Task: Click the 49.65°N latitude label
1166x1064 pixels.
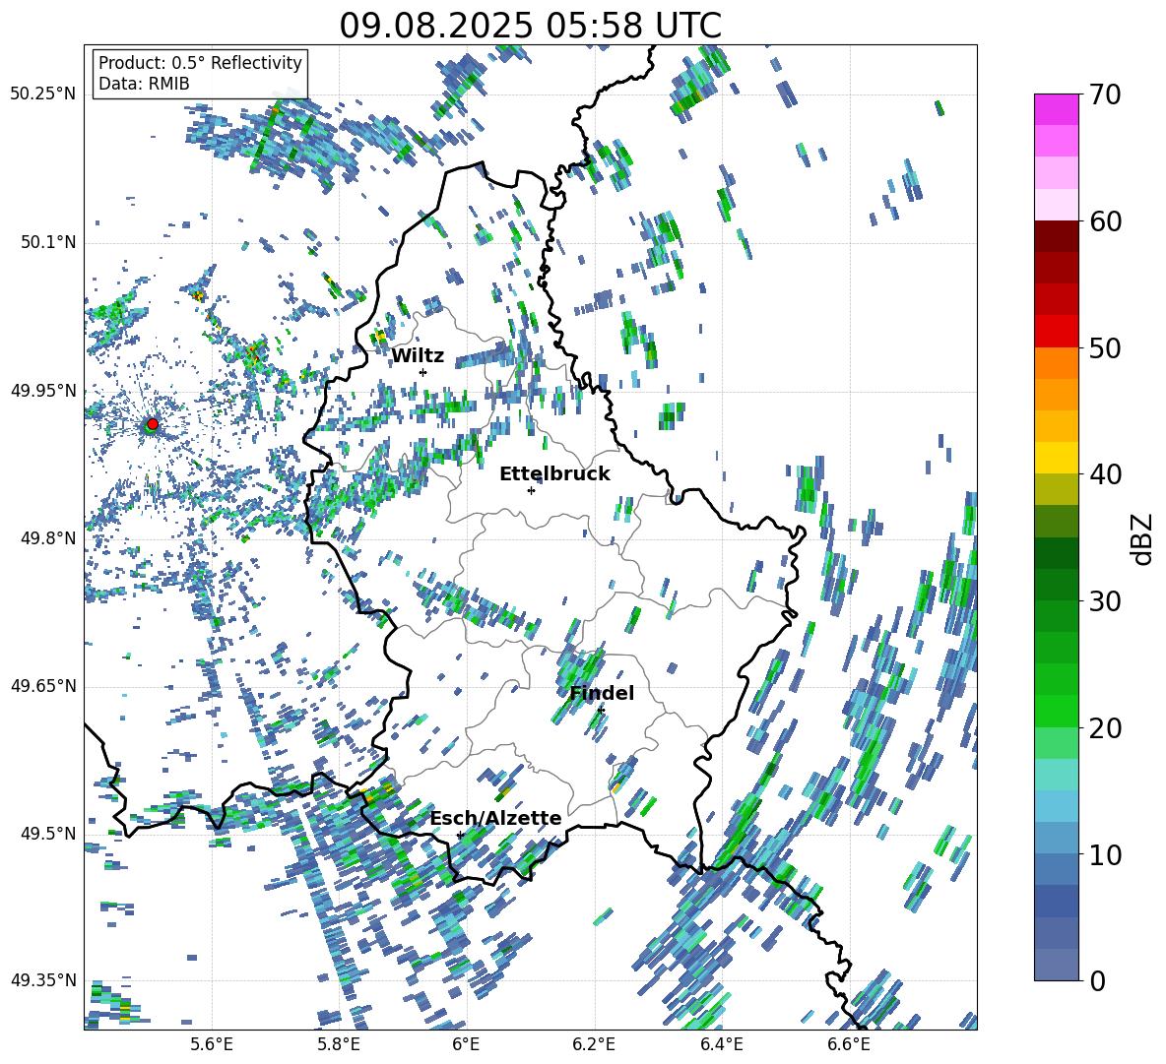Action: click(x=43, y=685)
